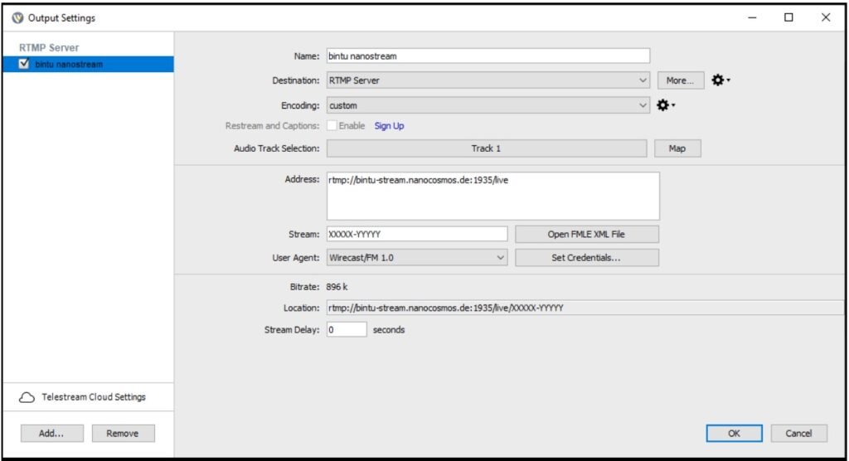The image size is (849, 461).
Task: Focus the Stream Delay seconds field
Action: coord(347,329)
